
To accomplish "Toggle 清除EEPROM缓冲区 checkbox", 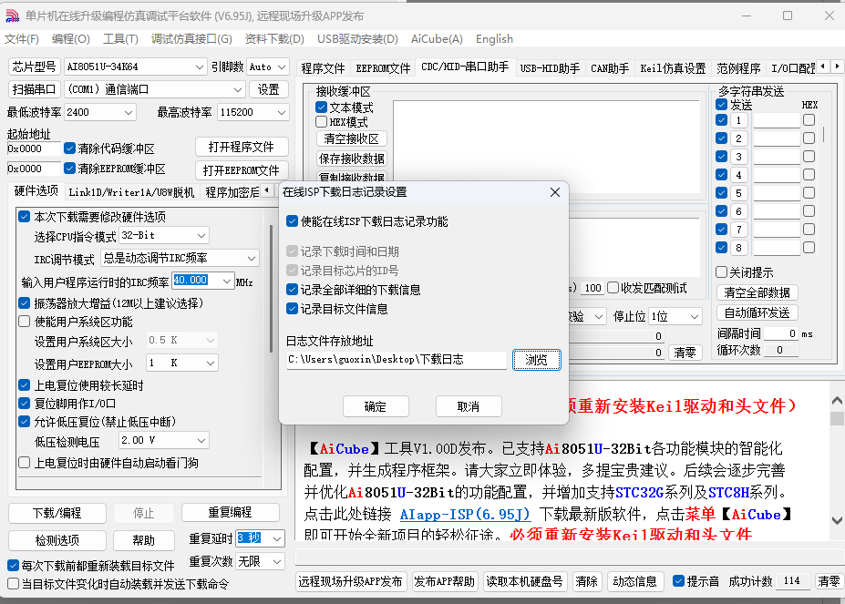I will coord(69,169).
